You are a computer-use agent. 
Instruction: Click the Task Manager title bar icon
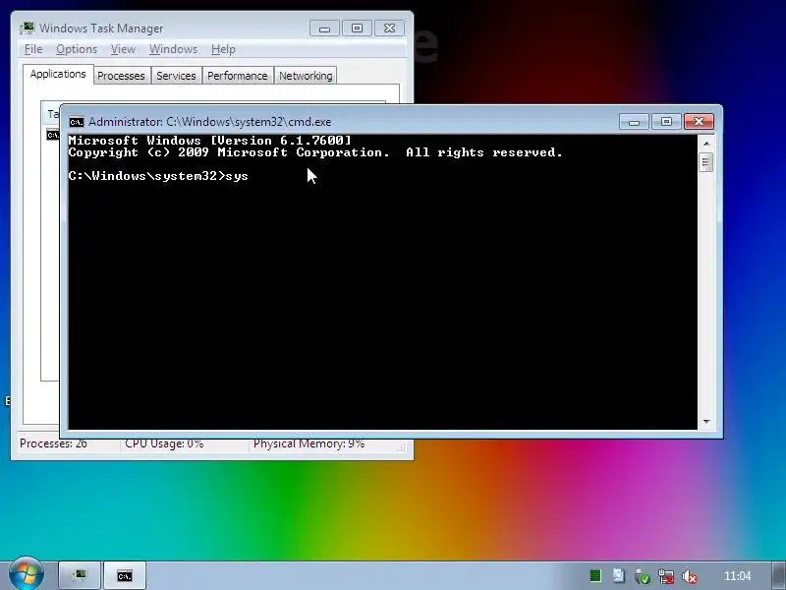click(28, 29)
